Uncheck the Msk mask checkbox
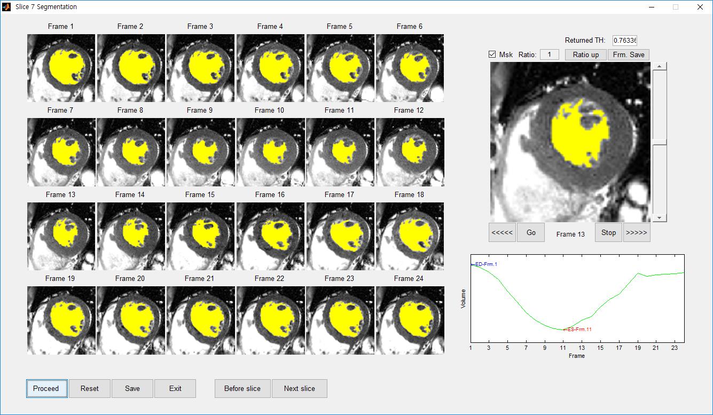This screenshot has width=713, height=415. click(x=492, y=54)
